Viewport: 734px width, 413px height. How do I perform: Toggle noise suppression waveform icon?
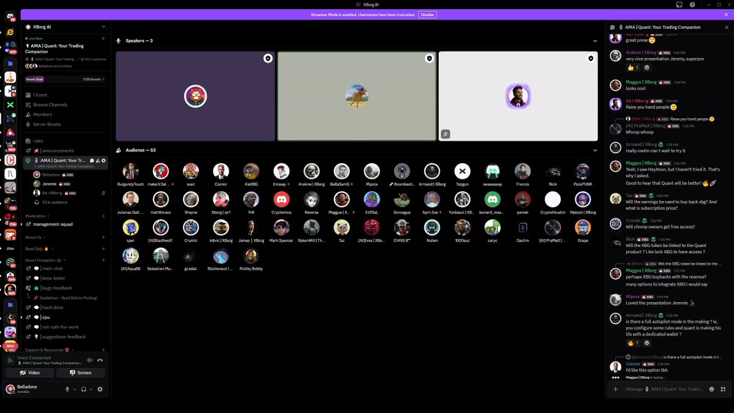89,360
